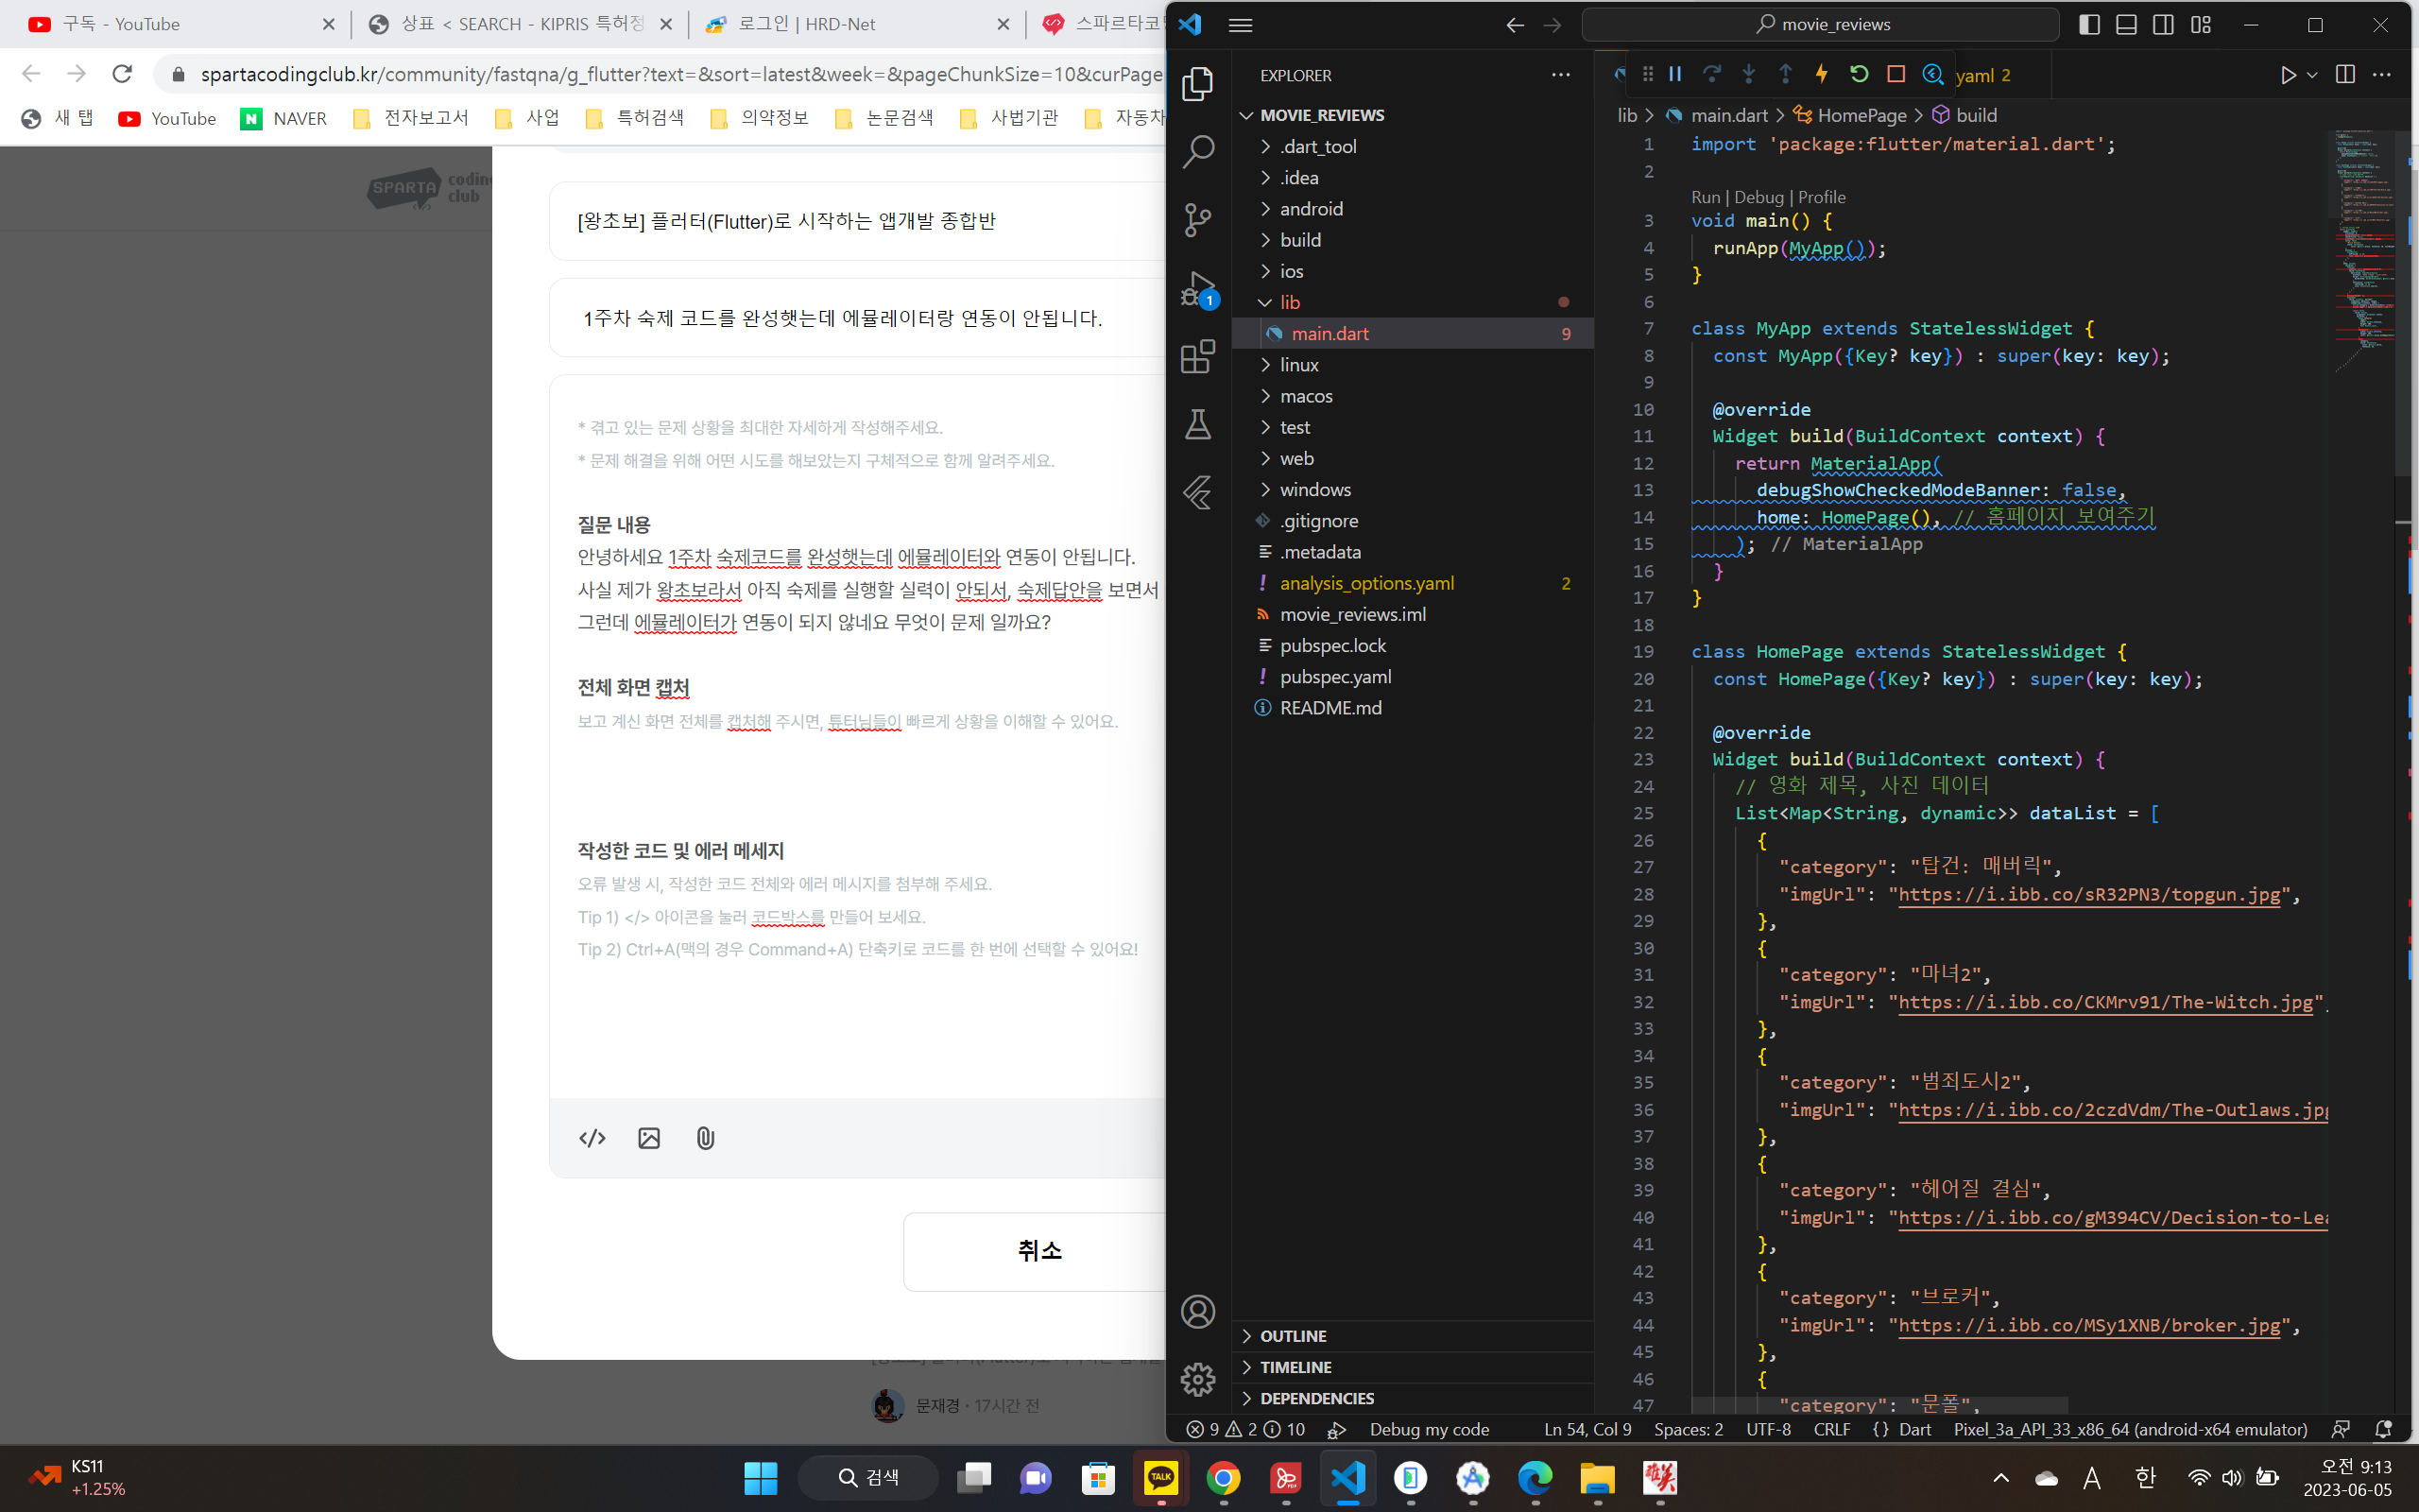Open the Search view in VS Code

click(1197, 152)
